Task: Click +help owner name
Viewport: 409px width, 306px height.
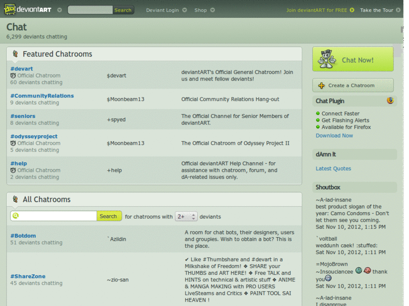Action: pos(114,170)
